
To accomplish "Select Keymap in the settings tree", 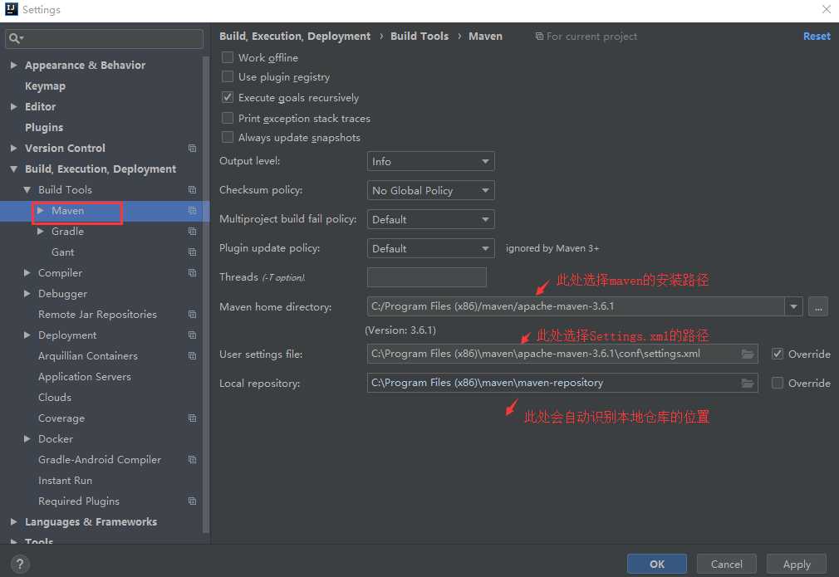I will pyautogui.click(x=45, y=86).
